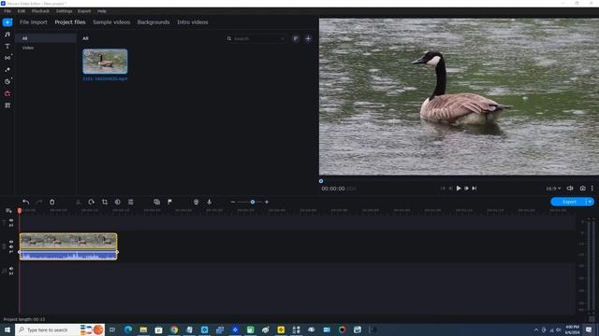
Task: Take a snapshot of the preview frame
Action: point(582,189)
